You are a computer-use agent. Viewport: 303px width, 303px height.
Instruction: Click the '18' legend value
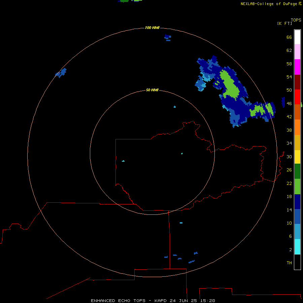coord(289,197)
